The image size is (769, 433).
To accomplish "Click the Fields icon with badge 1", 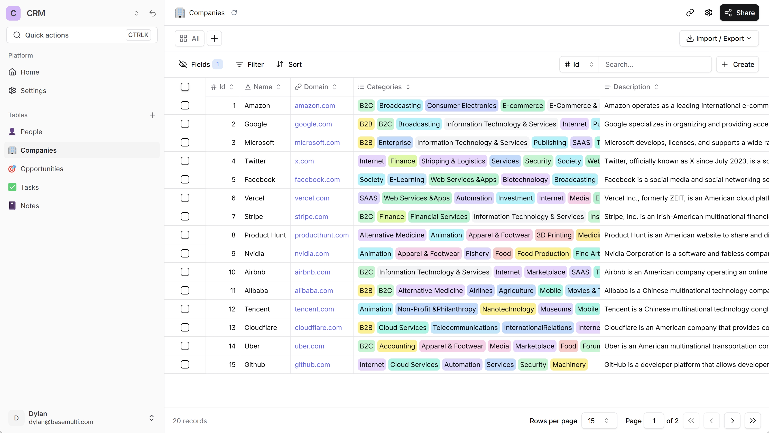I will point(200,65).
